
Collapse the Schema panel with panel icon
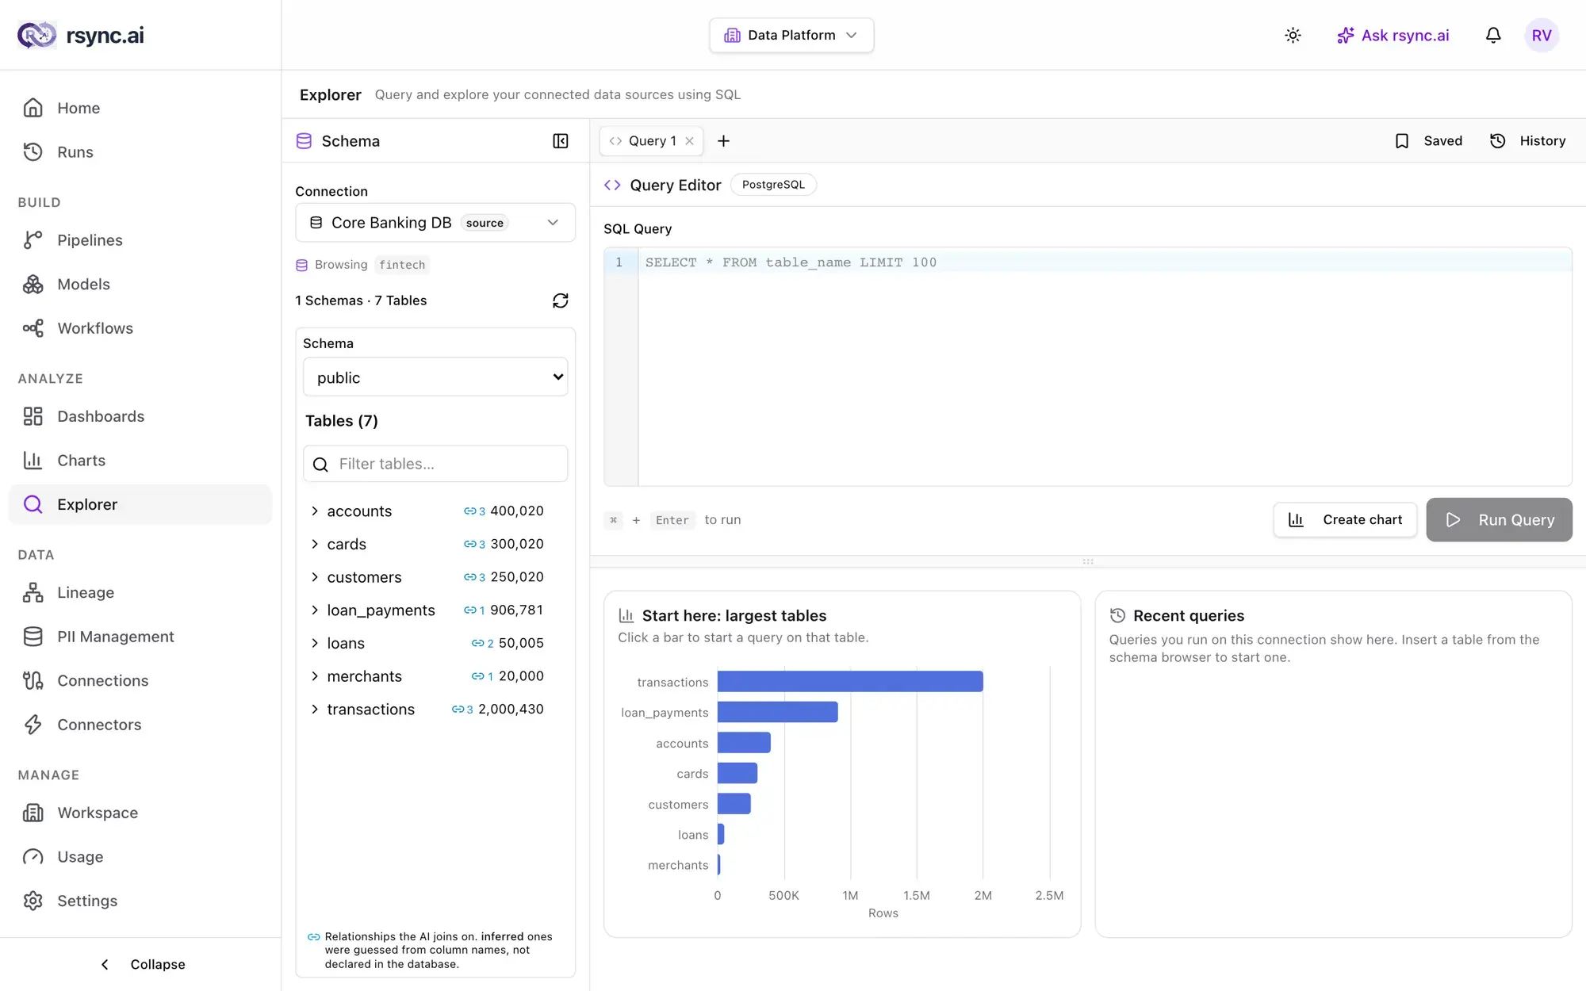click(561, 141)
